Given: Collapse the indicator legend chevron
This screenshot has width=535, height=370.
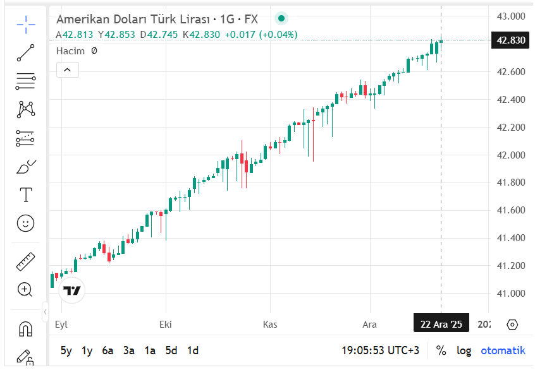Looking at the screenshot, I should [68, 69].
